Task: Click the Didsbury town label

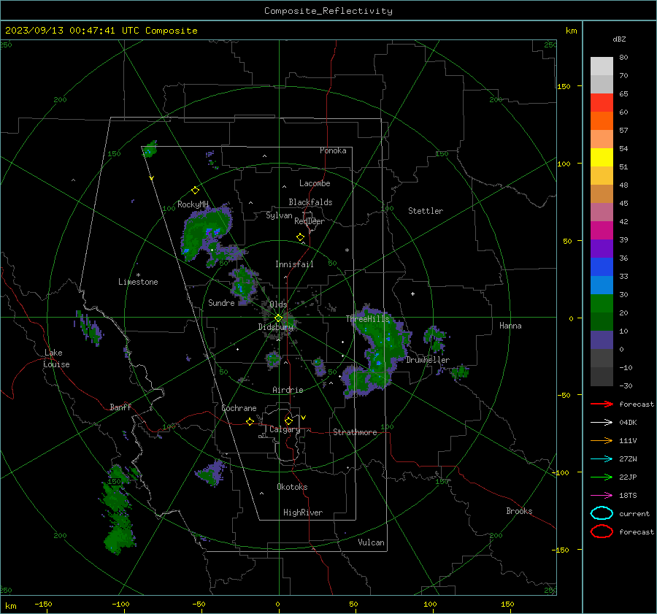Action: point(276,327)
